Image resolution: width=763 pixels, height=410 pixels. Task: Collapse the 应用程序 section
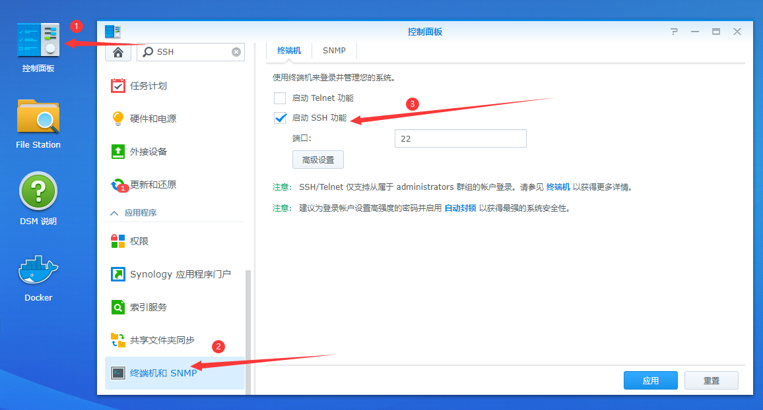114,213
